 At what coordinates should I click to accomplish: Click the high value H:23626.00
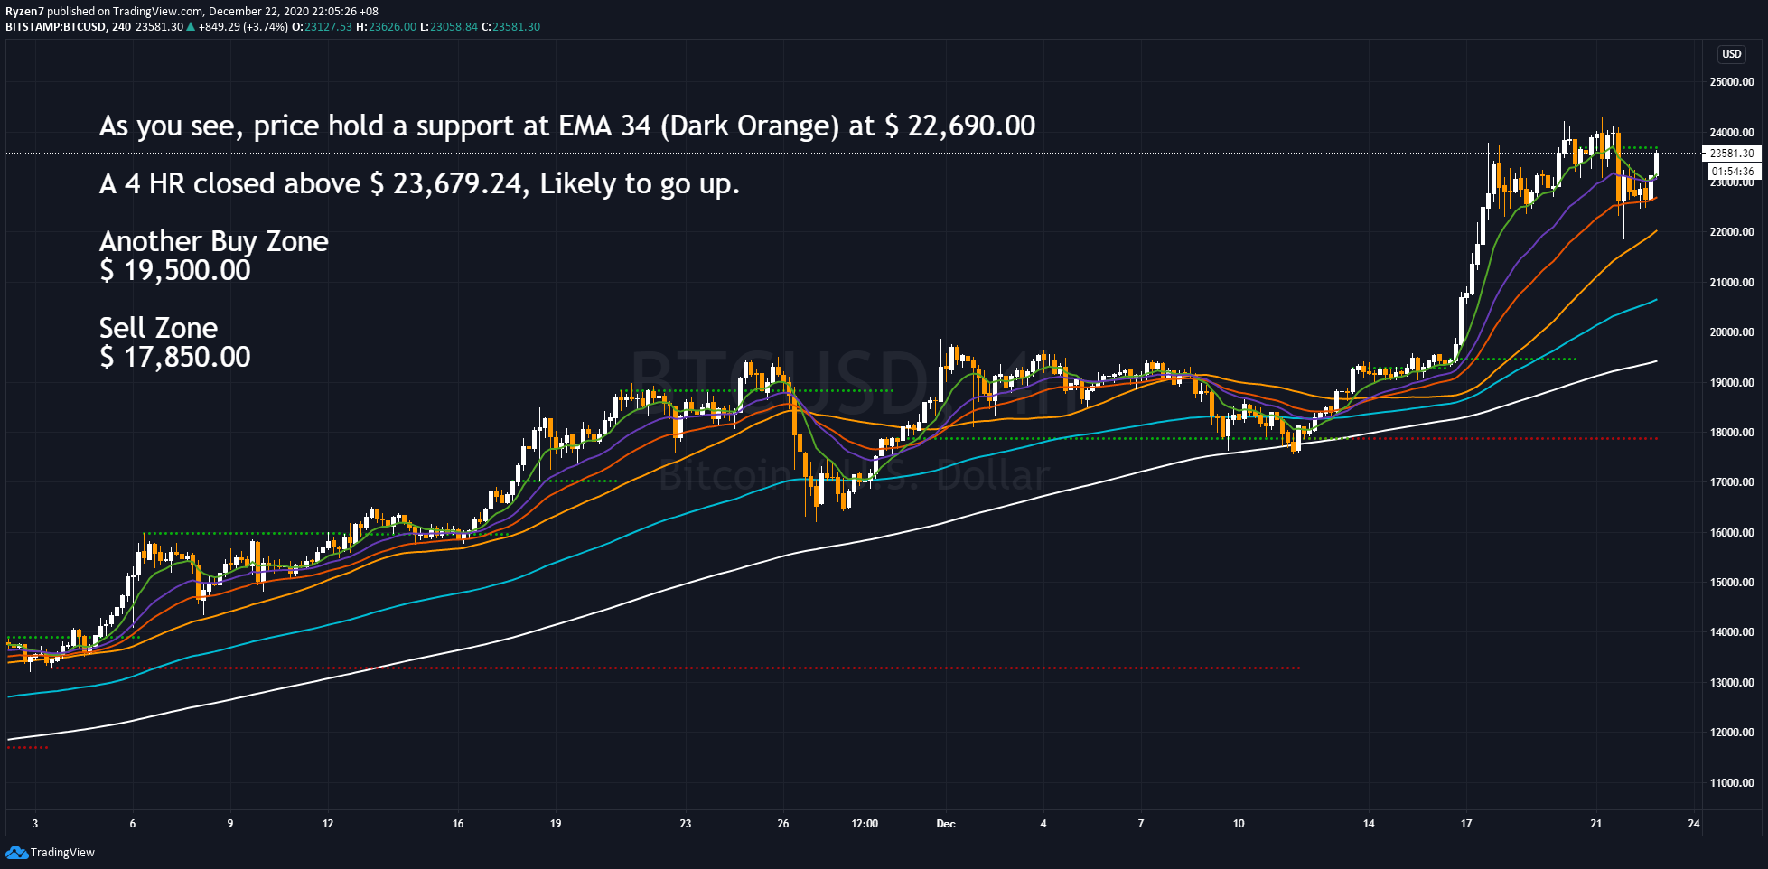[387, 27]
